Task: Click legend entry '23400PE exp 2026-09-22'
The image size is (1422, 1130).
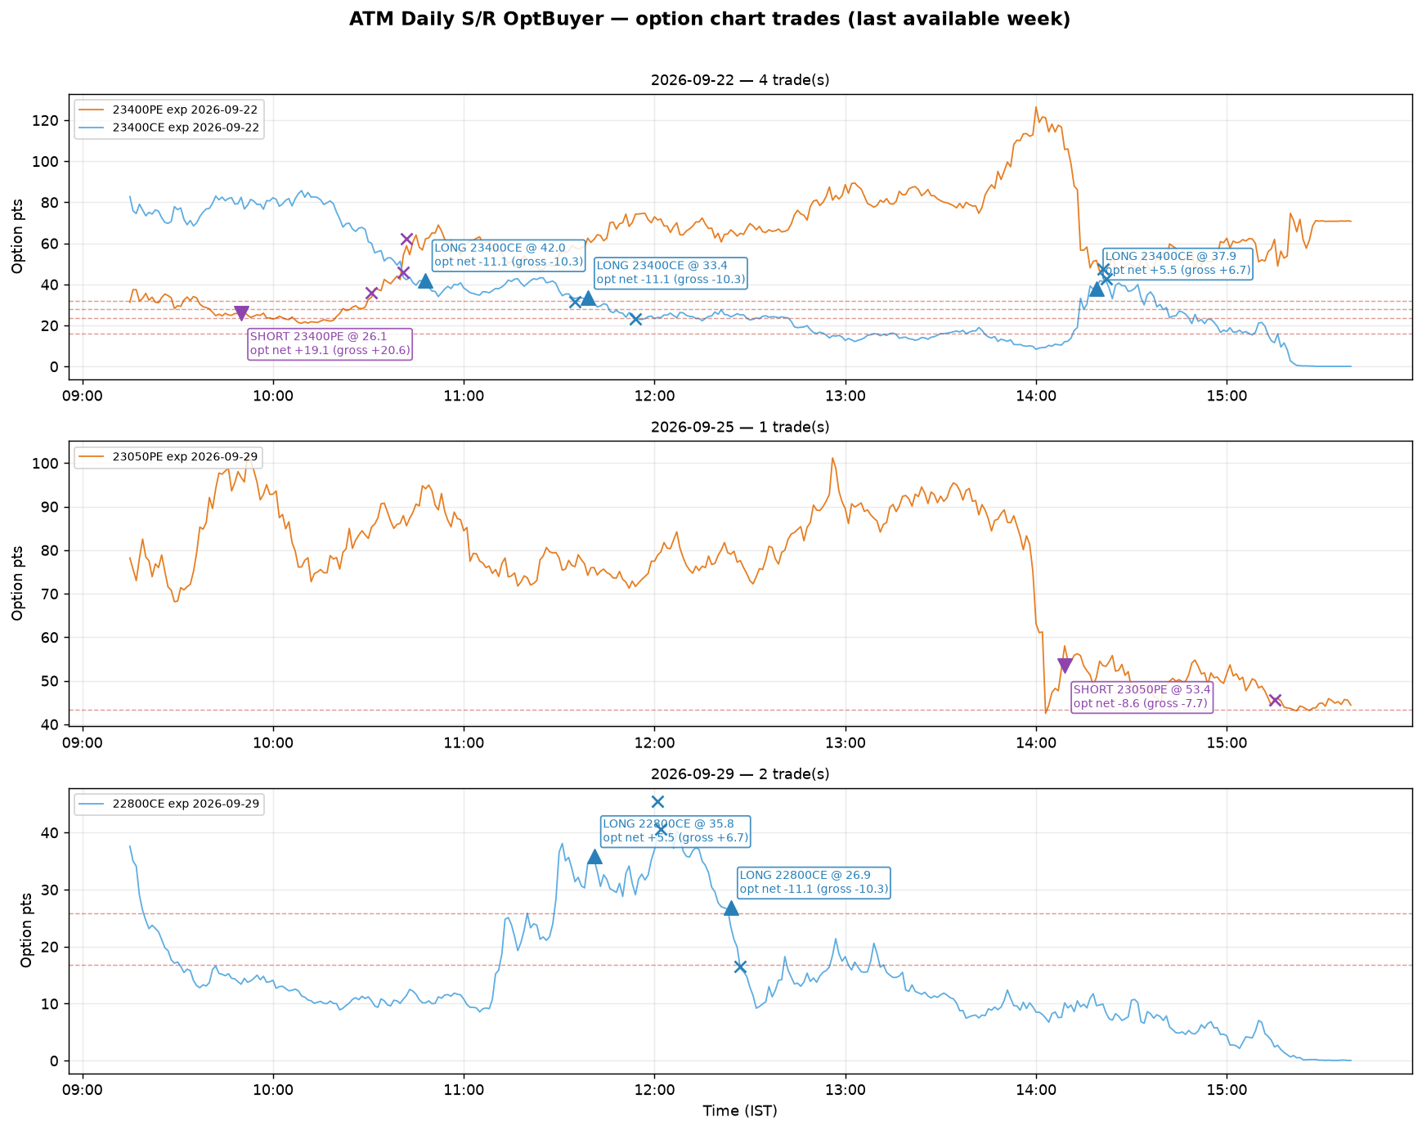Action: click(169, 109)
